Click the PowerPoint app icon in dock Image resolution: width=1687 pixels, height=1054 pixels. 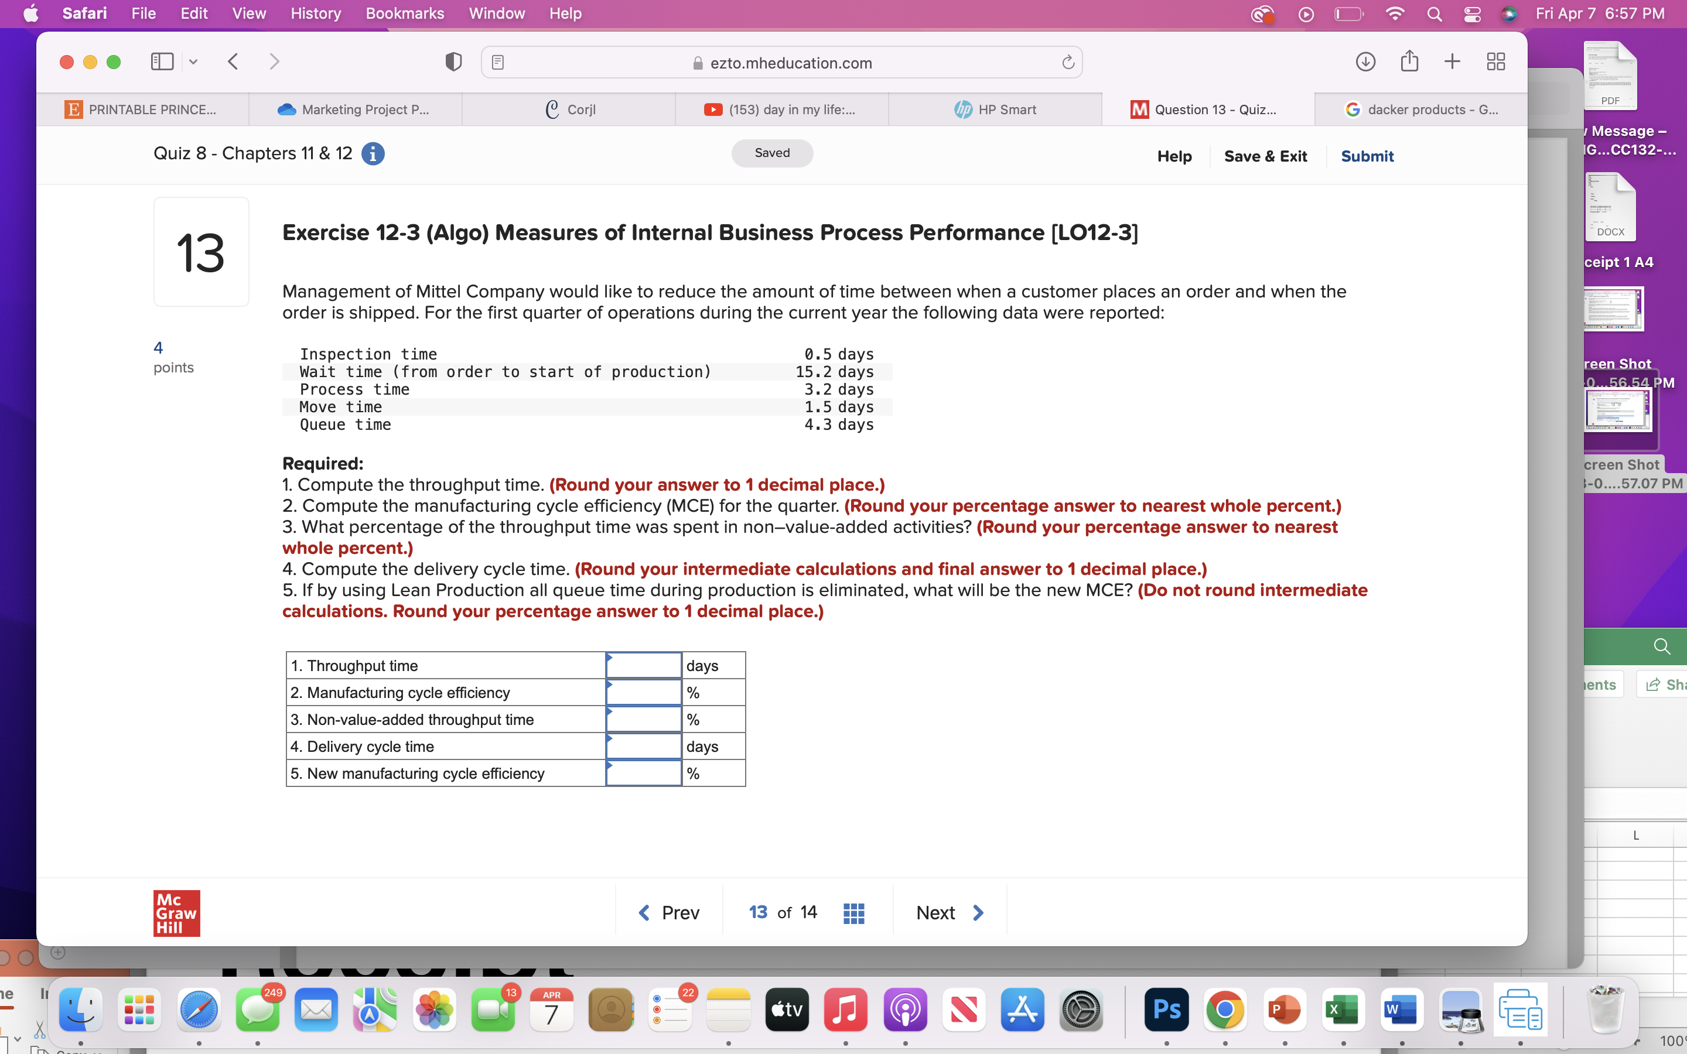[x=1283, y=1008]
